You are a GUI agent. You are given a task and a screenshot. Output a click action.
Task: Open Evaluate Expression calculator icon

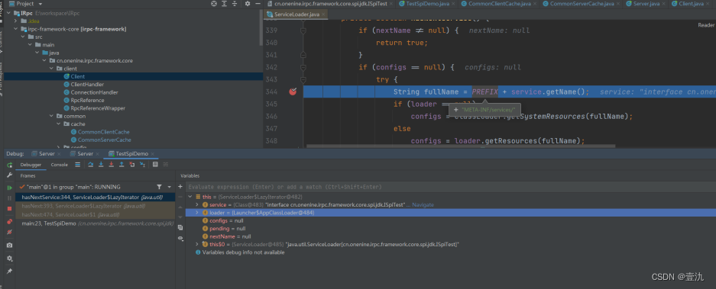coord(155,165)
